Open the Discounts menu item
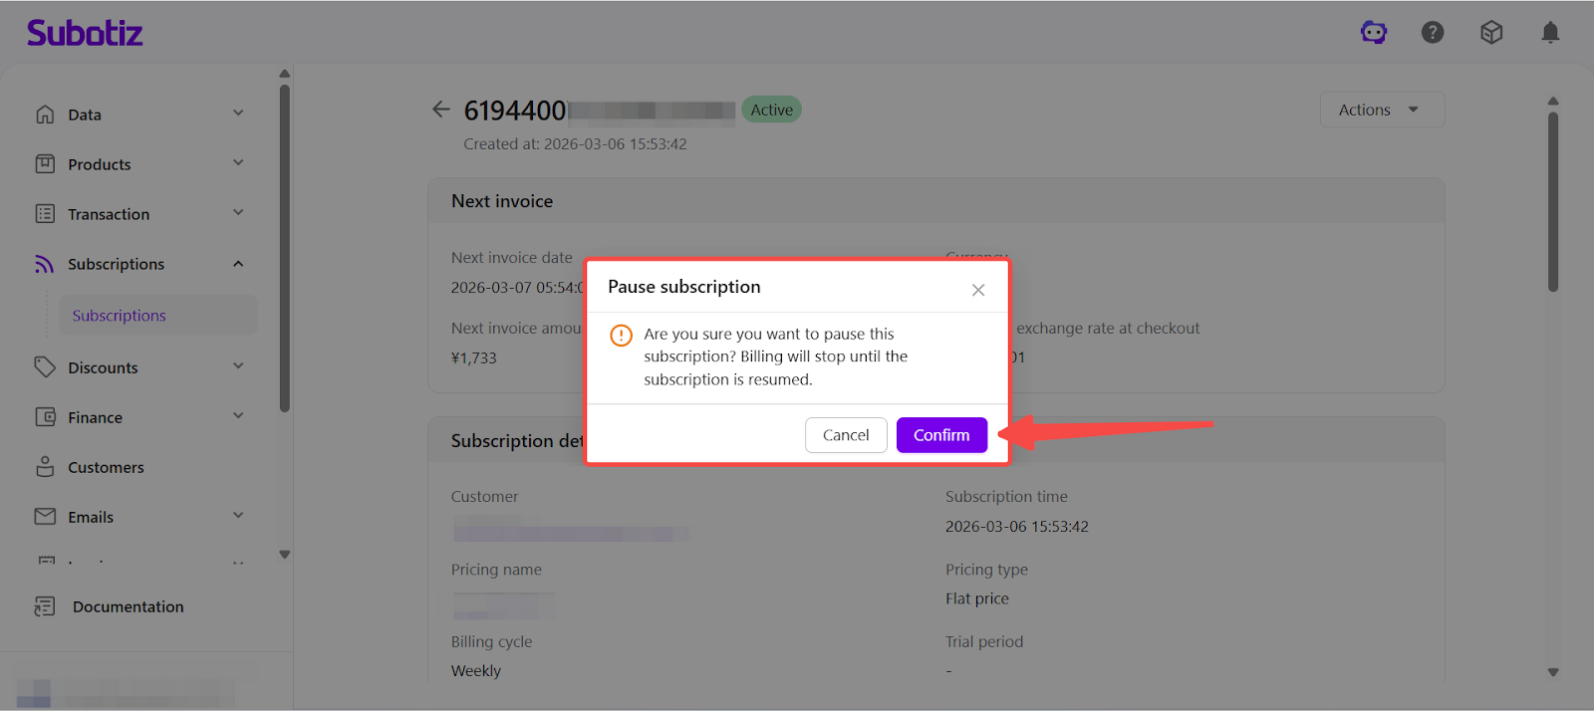1594x711 pixels. click(x=103, y=367)
